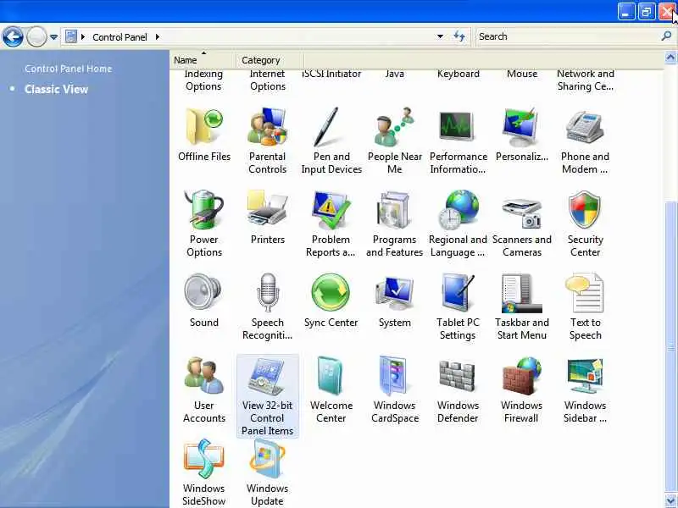Image resolution: width=678 pixels, height=508 pixels.
Task: Open Scanners and Cameras
Action: point(521,213)
